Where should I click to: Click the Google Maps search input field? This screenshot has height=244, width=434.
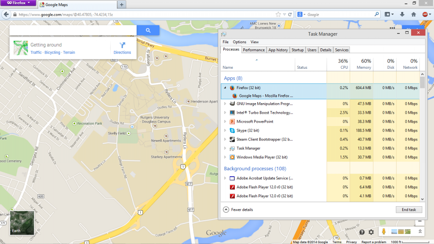tap(73, 30)
